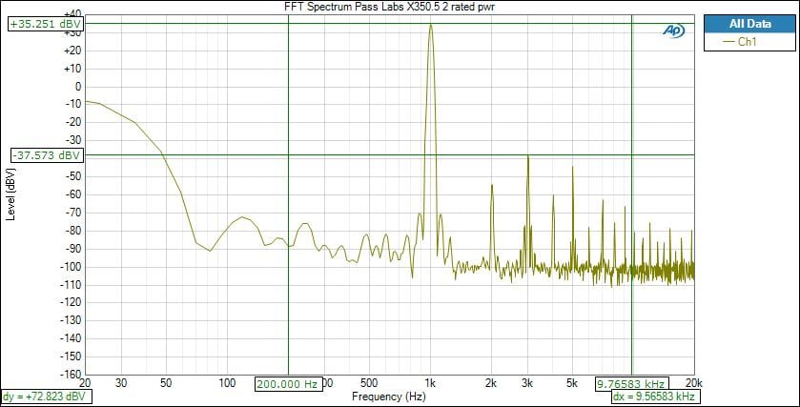Screen dimensions: 800x407
Task: Click the top of the 1k fundamental peak
Action: [431, 26]
